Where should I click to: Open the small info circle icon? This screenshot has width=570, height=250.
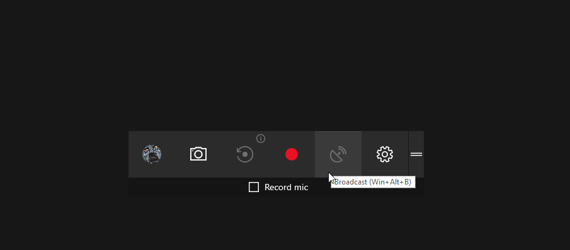click(261, 139)
